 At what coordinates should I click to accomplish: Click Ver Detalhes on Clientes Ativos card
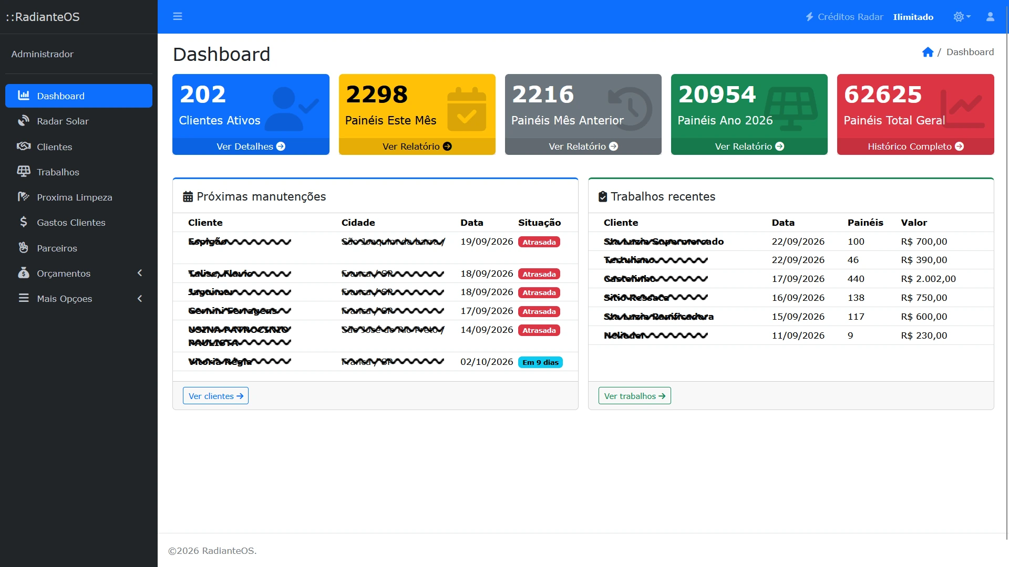click(251, 146)
